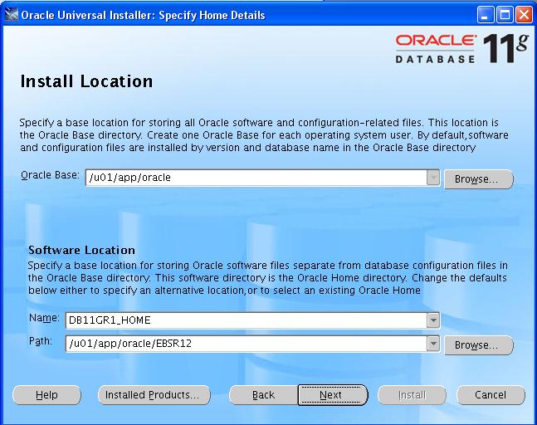The image size is (537, 425).
Task: Go Back to the previous step
Action: 263,395
